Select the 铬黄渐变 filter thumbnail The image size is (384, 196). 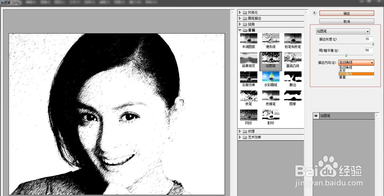(x=248, y=57)
